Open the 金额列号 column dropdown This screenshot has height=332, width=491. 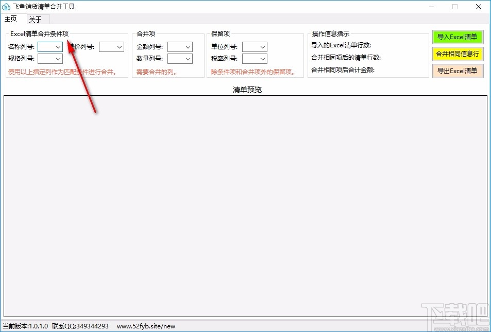188,46
